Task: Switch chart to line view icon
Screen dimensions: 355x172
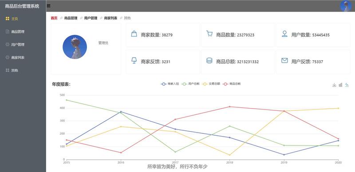Action: coord(347,85)
